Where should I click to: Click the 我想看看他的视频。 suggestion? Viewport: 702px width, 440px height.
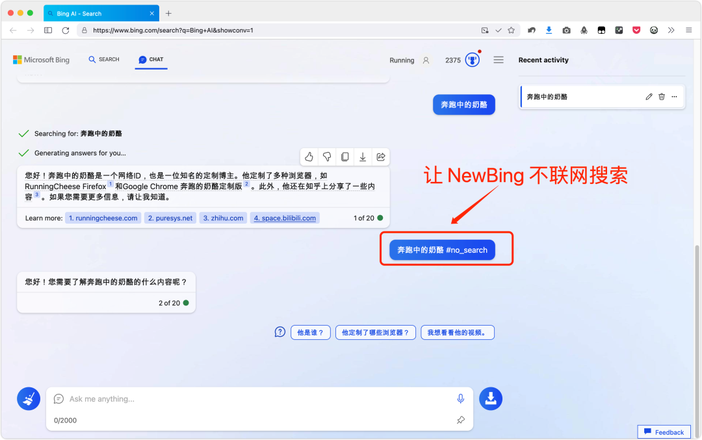click(457, 333)
